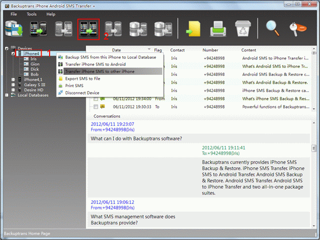
Task: Tick checkbox for 19:30:33 message
Action: (95, 107)
